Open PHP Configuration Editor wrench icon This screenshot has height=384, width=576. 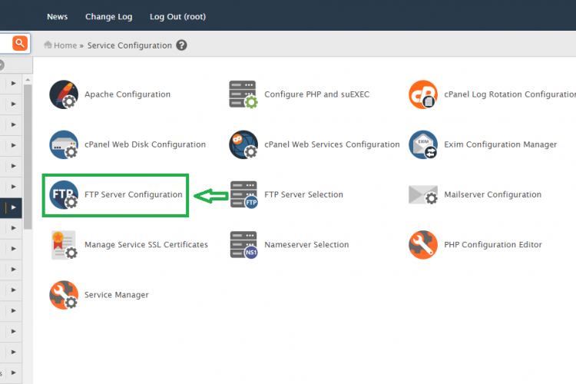click(x=423, y=245)
